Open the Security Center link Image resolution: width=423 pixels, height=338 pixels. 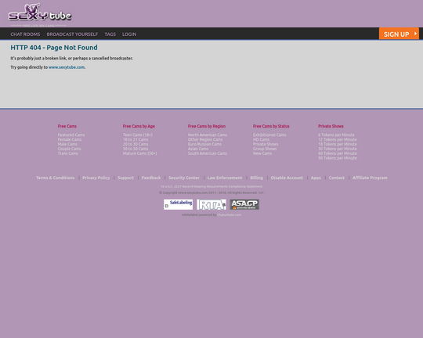184,178
